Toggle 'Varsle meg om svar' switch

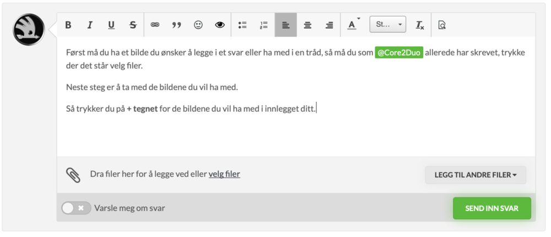point(76,208)
